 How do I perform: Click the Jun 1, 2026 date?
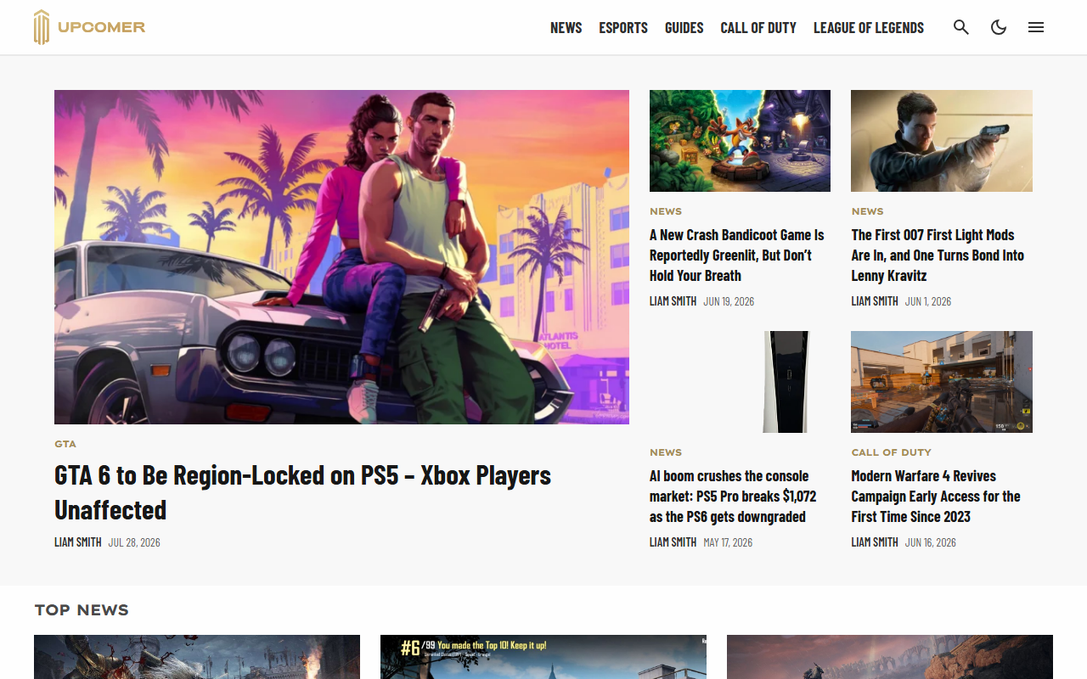click(x=928, y=301)
